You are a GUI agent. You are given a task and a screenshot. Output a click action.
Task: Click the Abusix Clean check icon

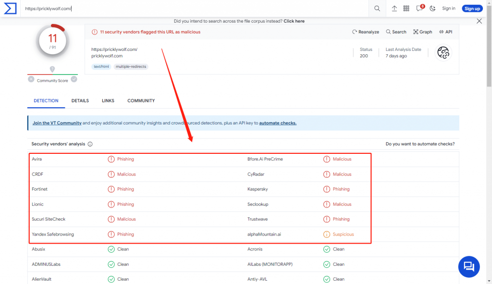[x=111, y=249]
